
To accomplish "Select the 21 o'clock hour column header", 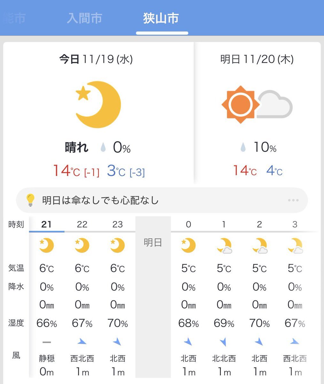I will coord(47,224).
